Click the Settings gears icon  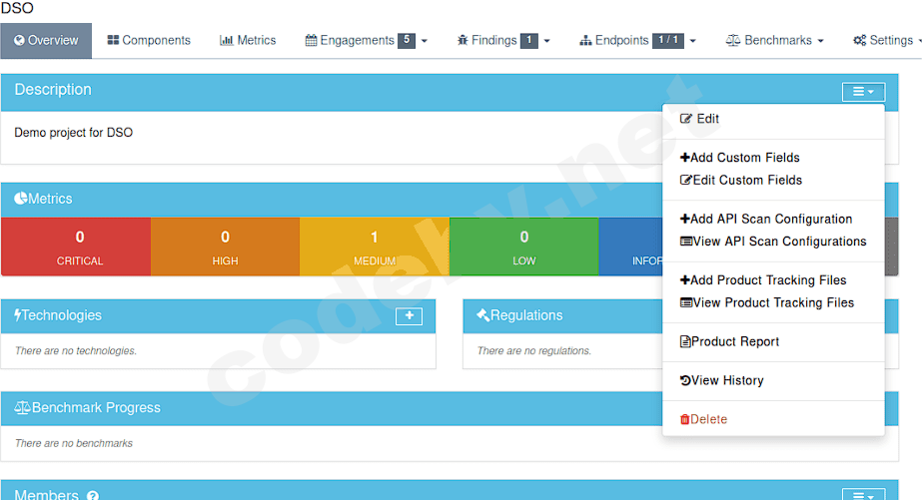pos(860,40)
